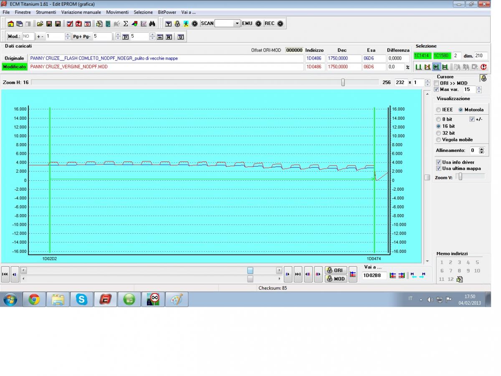Open the Strumenti menu

point(46,12)
